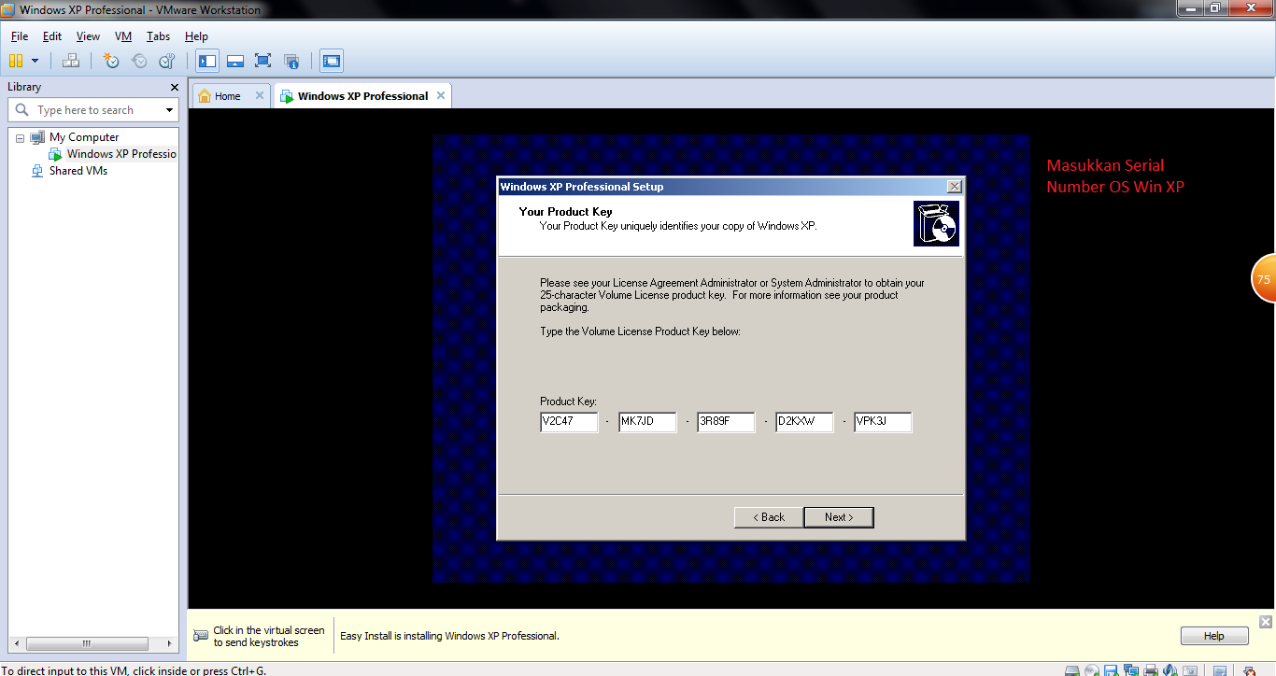The width and height of the screenshot is (1276, 676).
Task: Open the View menu
Action: pyautogui.click(x=88, y=36)
